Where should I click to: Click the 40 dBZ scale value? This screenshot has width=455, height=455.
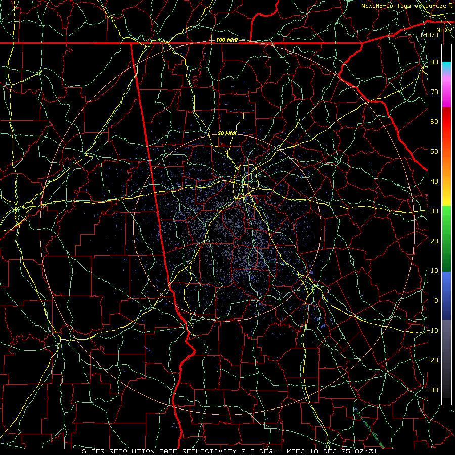click(434, 181)
